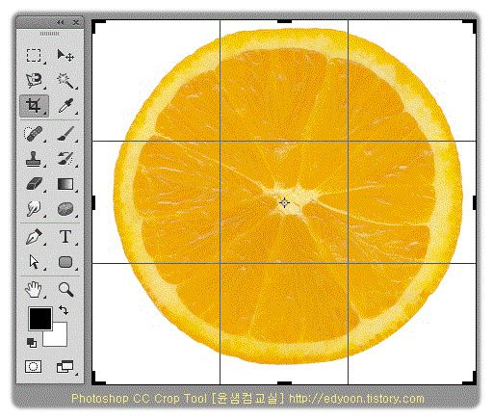Select the Rectangular Marquee tool
The image size is (493, 420).
click(34, 55)
